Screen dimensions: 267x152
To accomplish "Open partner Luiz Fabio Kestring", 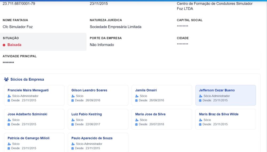I will coord(87,114).
